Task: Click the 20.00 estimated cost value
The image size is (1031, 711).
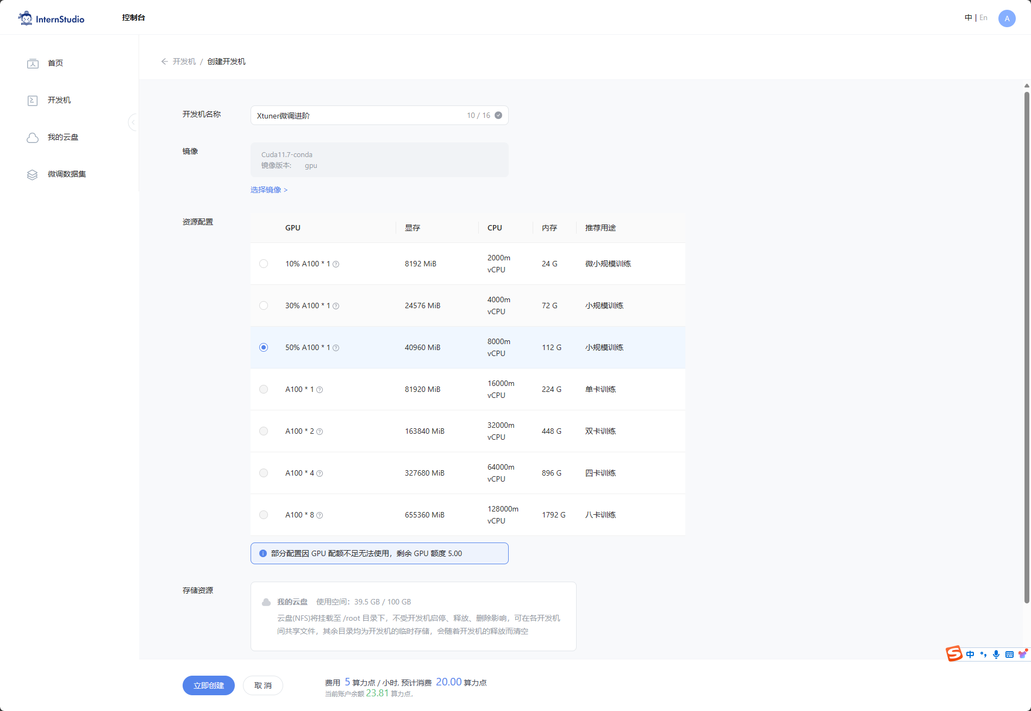Action: pos(449,682)
